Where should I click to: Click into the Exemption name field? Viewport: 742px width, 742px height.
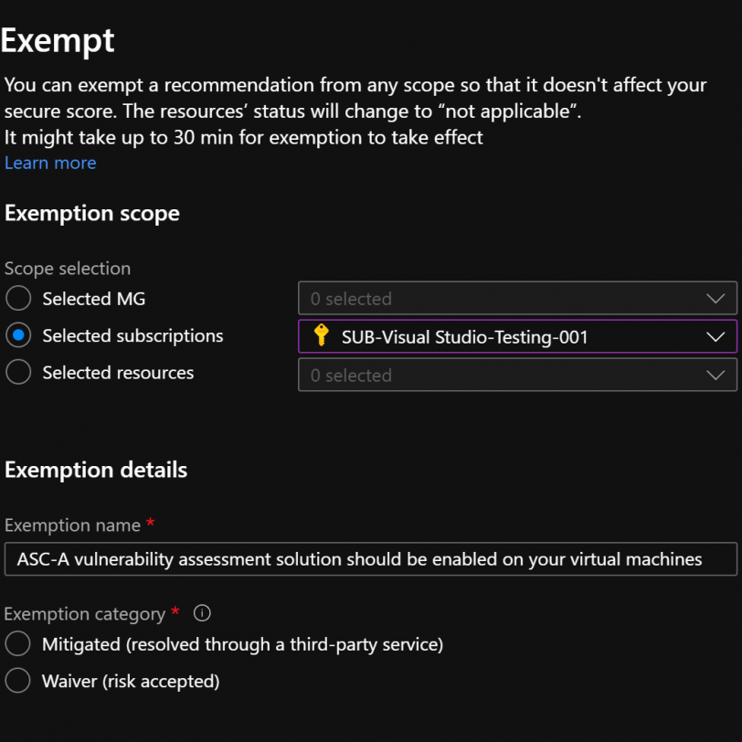tap(371, 559)
